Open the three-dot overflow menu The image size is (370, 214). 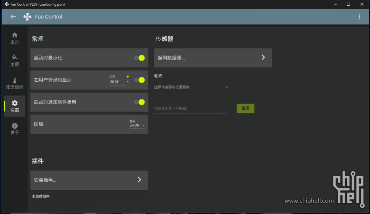coord(359,17)
